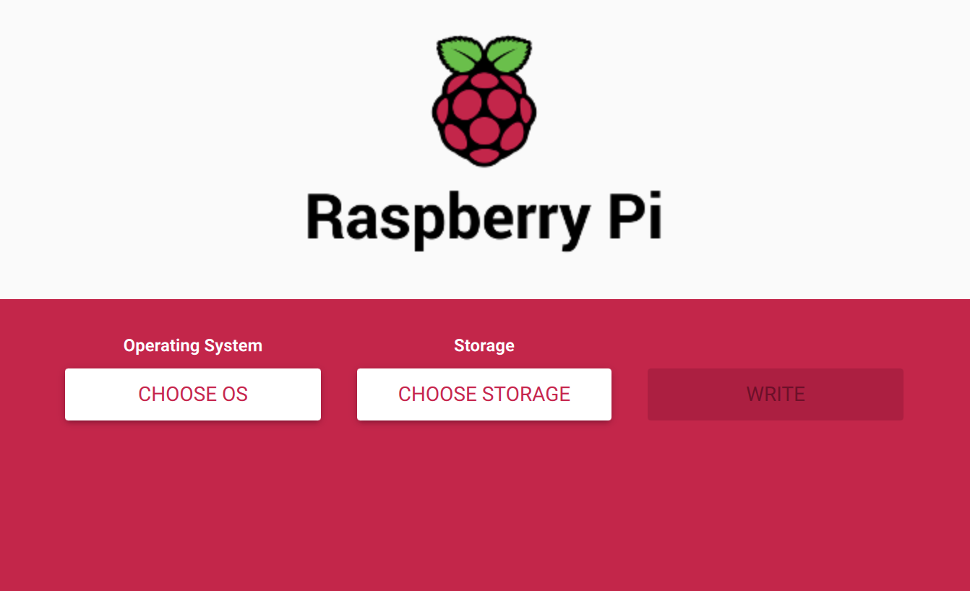Click the red berry body of logo
970x591 pixels.
[484, 118]
